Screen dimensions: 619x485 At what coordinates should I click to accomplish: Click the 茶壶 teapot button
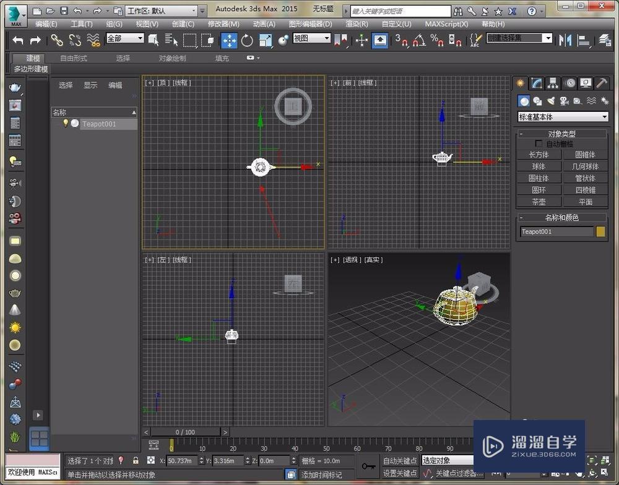[539, 202]
